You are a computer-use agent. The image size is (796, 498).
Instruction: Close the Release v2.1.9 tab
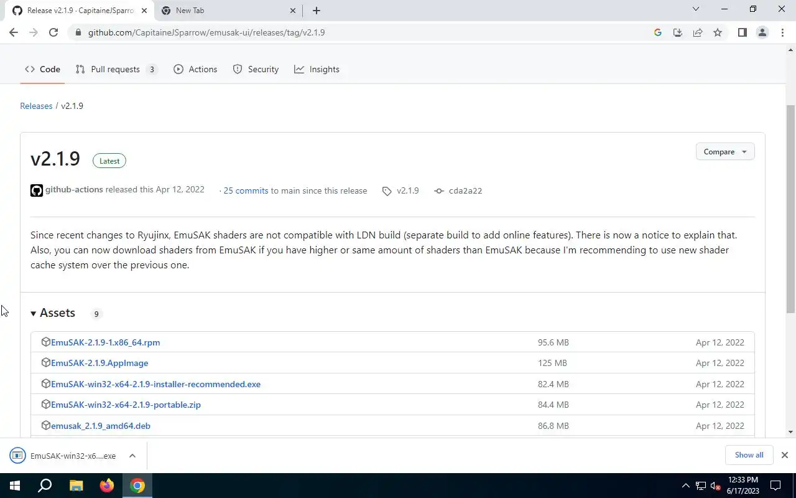pos(144,11)
